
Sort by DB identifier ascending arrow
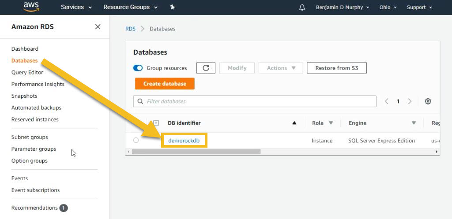(x=294, y=123)
